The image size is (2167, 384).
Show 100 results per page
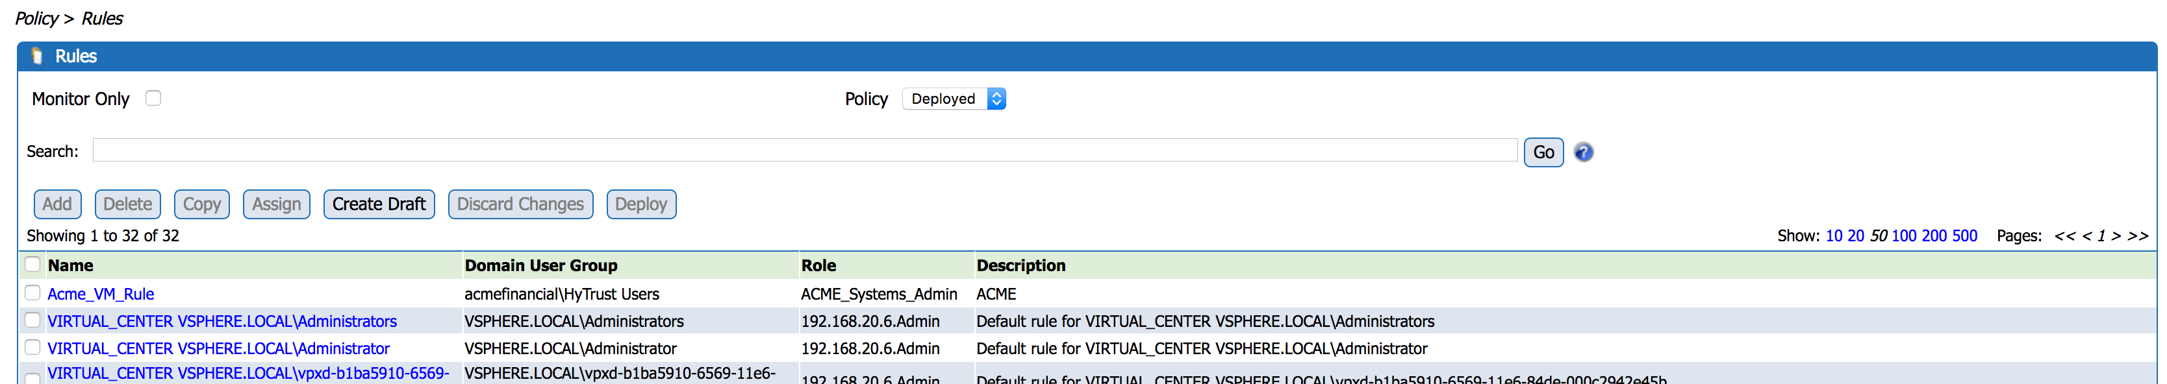[1904, 236]
